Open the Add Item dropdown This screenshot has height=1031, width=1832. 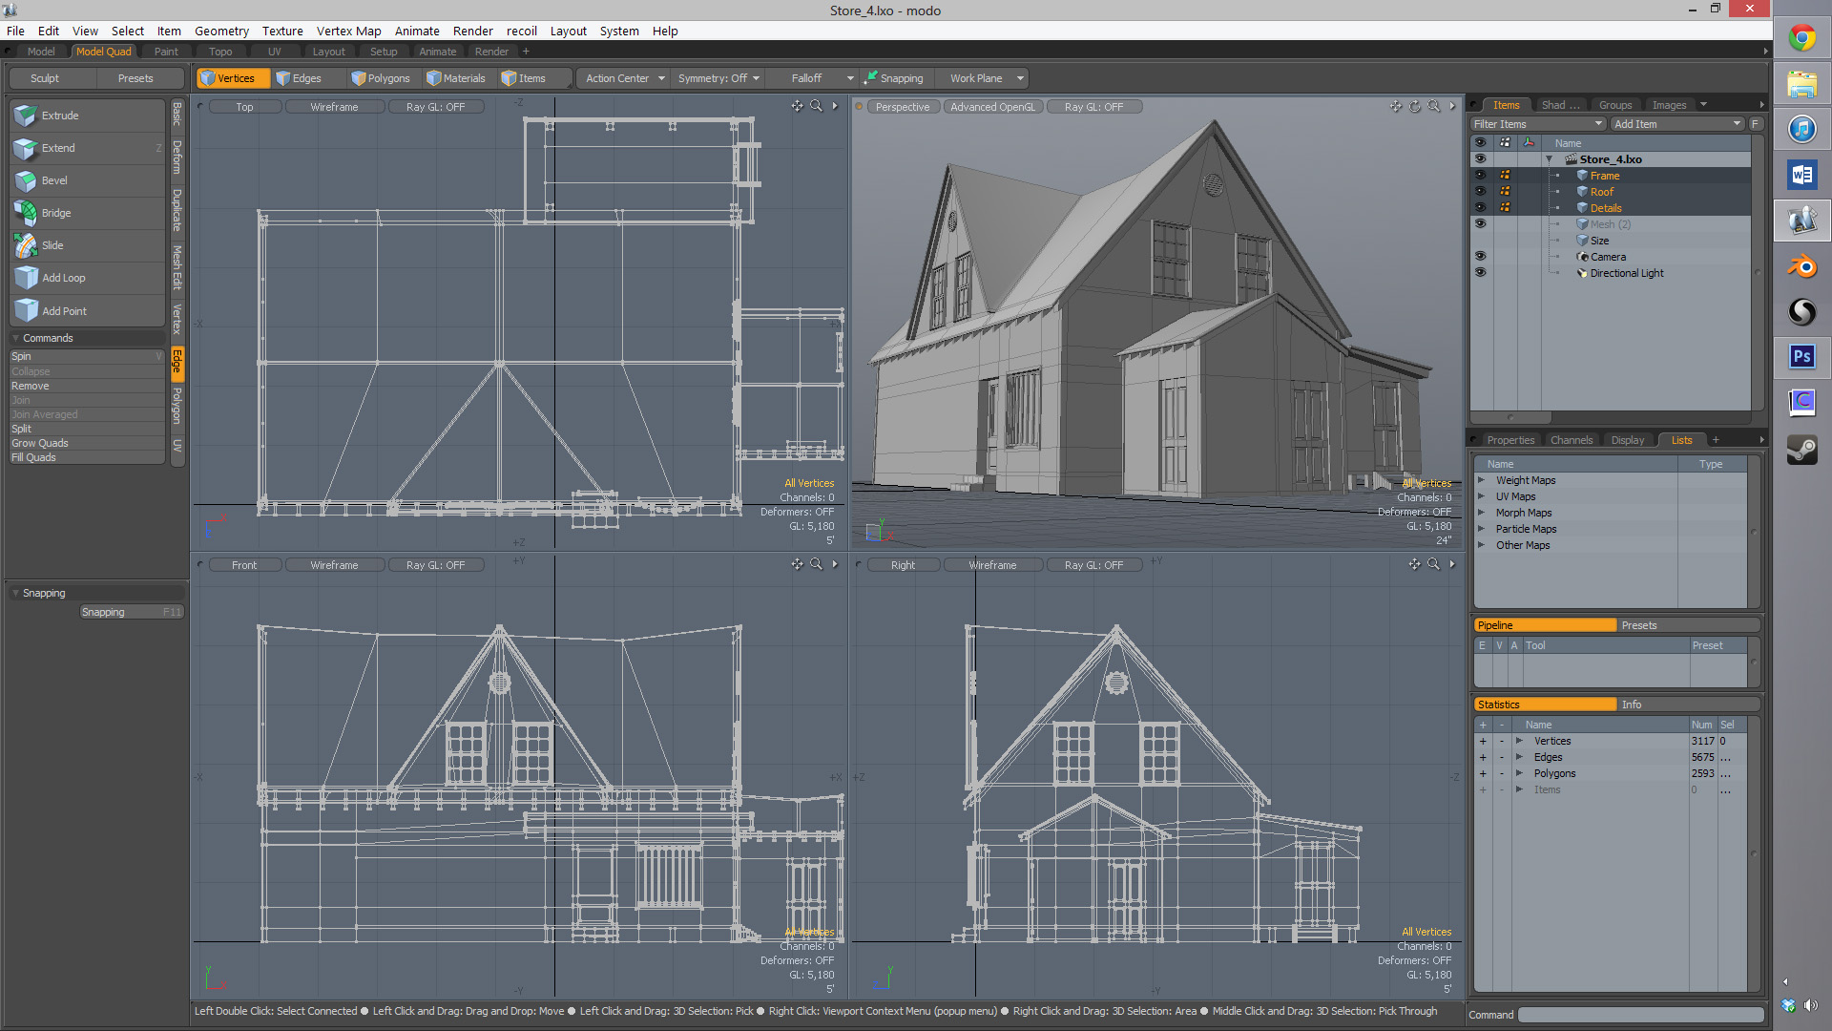click(1676, 124)
